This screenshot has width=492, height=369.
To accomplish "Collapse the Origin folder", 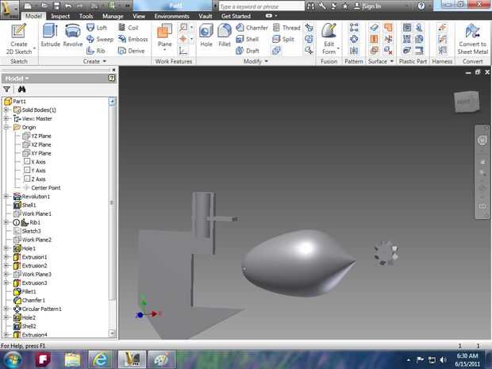I will pos(6,127).
